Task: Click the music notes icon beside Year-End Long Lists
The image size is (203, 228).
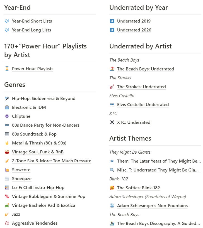Action: (7, 30)
